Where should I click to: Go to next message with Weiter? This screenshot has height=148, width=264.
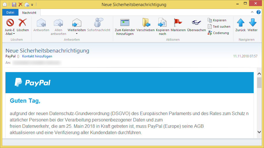coord(252,25)
